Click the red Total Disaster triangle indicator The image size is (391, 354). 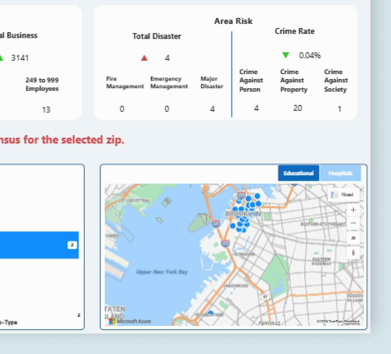144,58
